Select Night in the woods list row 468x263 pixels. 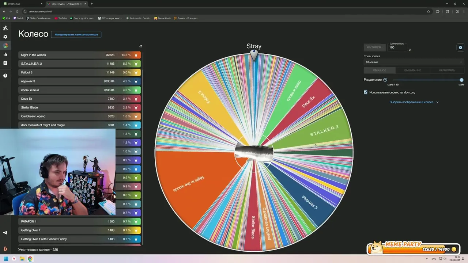click(x=79, y=55)
